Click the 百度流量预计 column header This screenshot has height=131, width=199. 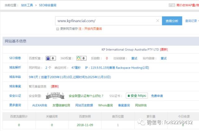pyautogui.click(x=19, y=116)
